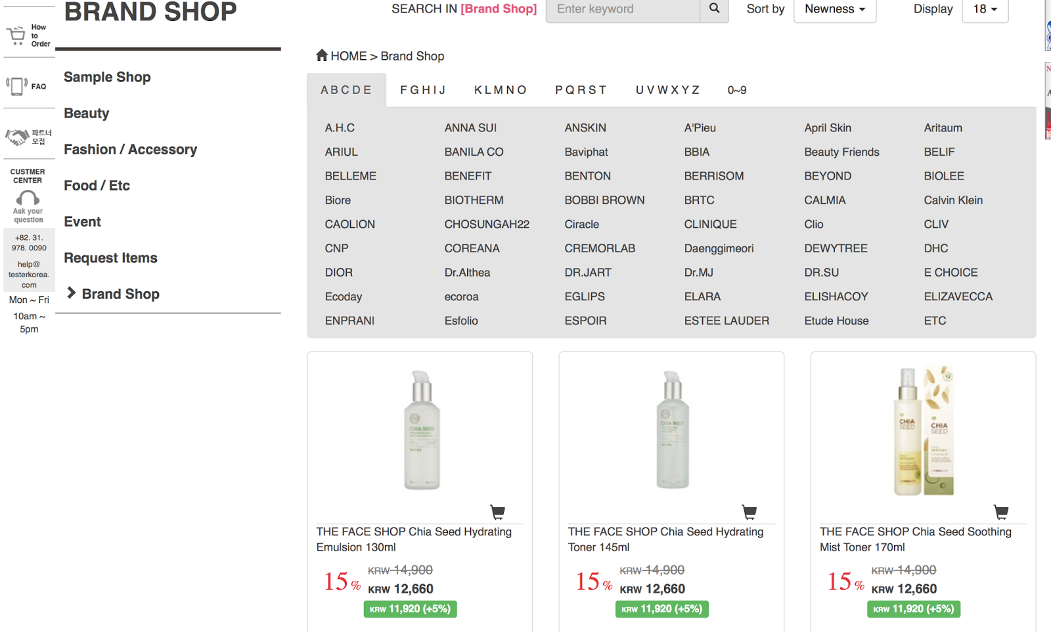
Task: Click the Ask your question headset icon
Action: [28, 198]
